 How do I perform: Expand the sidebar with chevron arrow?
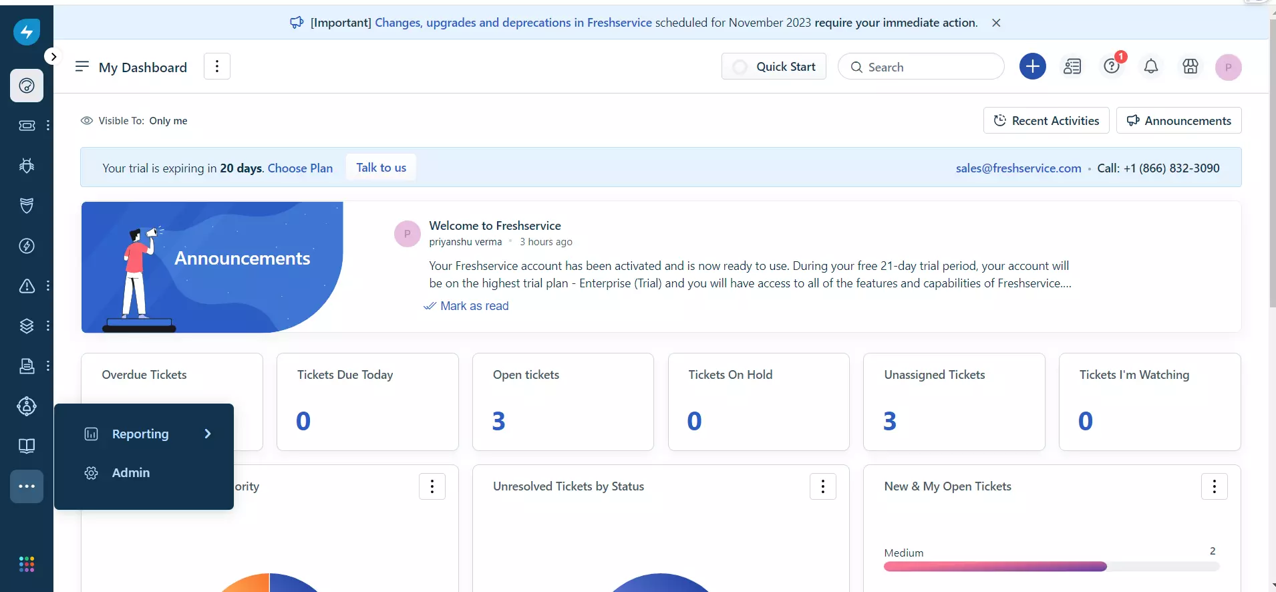point(53,57)
